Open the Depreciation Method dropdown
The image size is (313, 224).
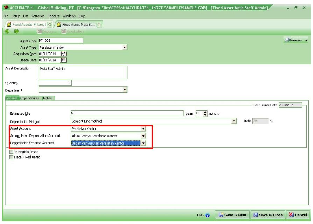click(234, 121)
